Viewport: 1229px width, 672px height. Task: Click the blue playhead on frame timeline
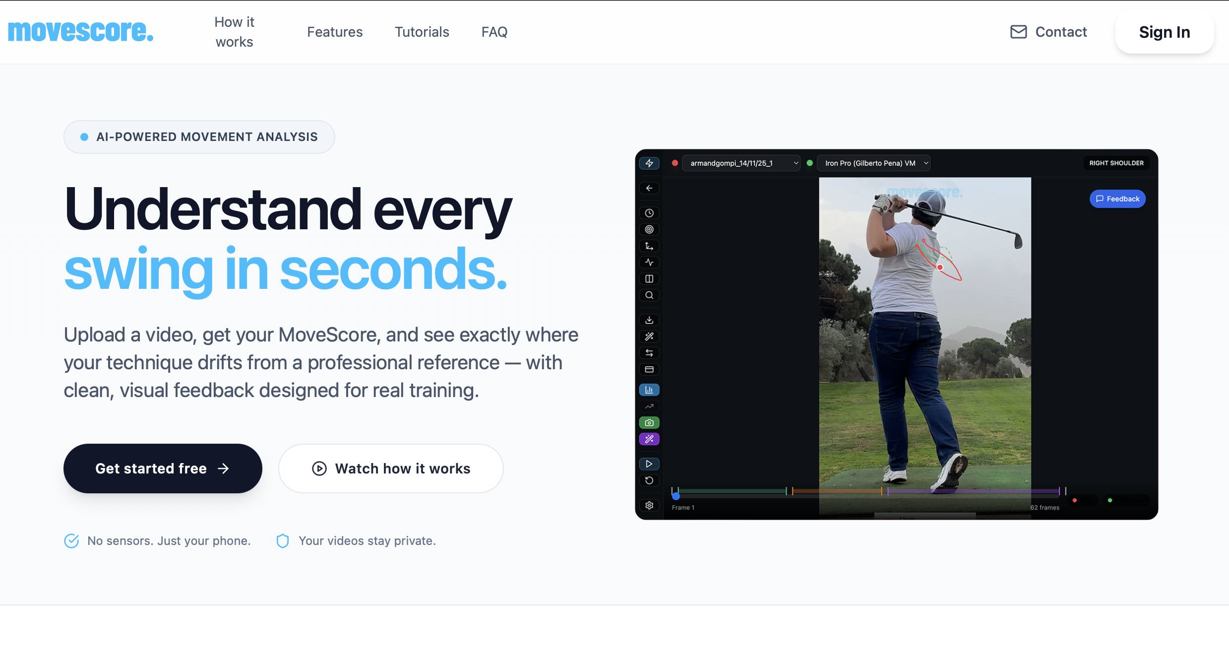pos(676,496)
